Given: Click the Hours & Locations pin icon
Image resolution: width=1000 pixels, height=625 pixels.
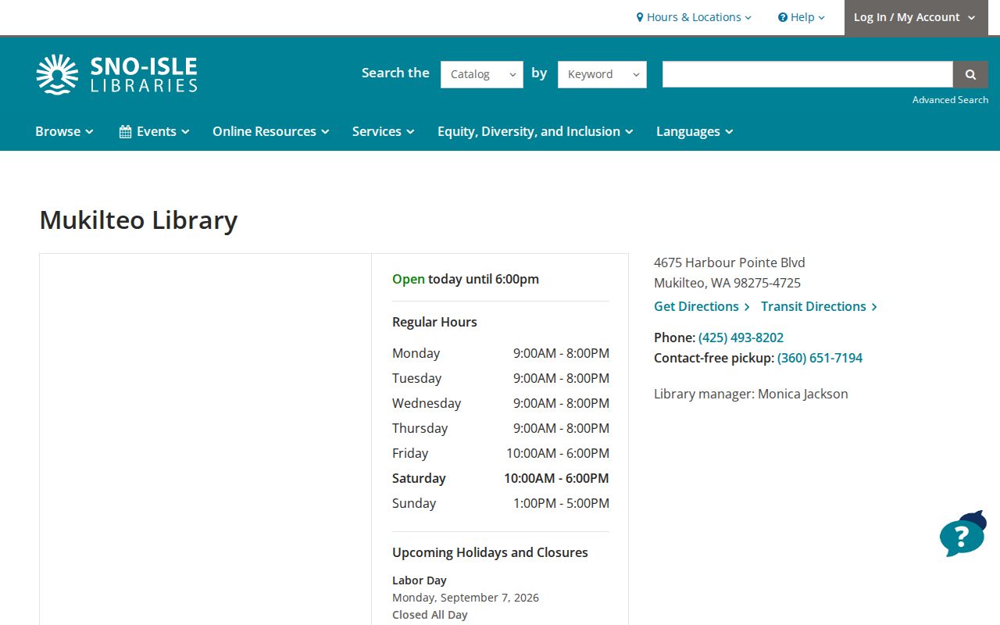Looking at the screenshot, I should pos(640,17).
